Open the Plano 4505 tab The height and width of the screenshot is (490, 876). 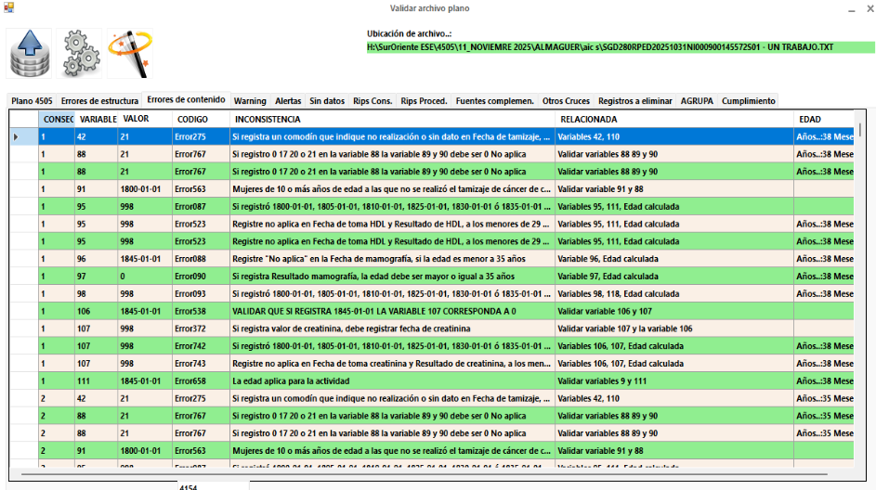32,101
